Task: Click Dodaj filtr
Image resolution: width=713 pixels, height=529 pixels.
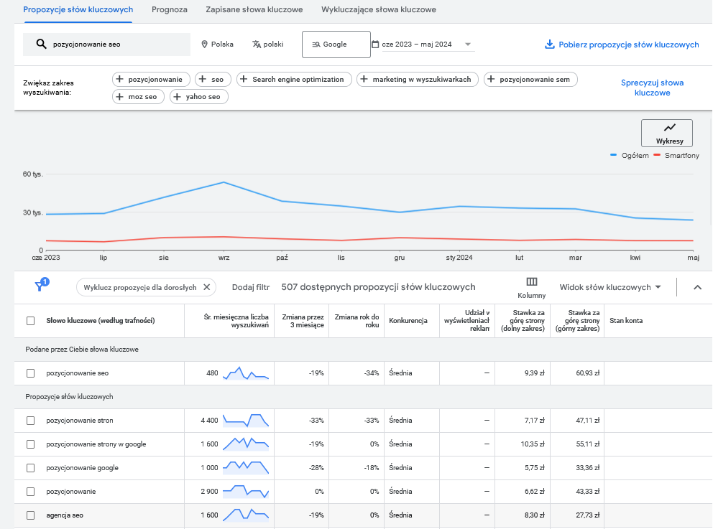Action: 251,287
